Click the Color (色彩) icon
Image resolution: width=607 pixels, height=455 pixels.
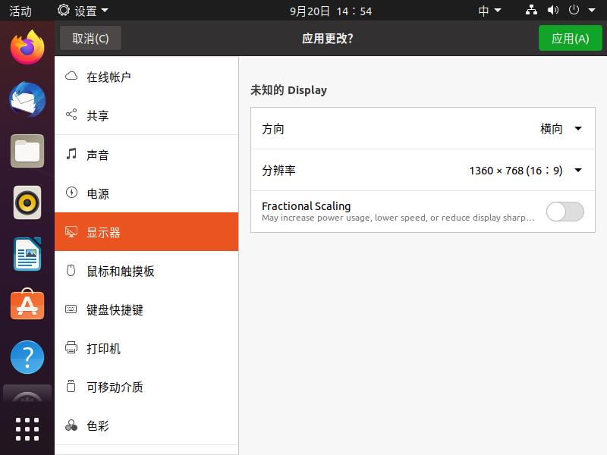point(71,425)
